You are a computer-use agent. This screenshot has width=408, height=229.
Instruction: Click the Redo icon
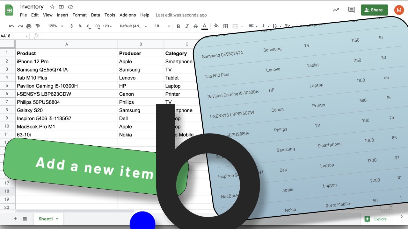click(20, 26)
